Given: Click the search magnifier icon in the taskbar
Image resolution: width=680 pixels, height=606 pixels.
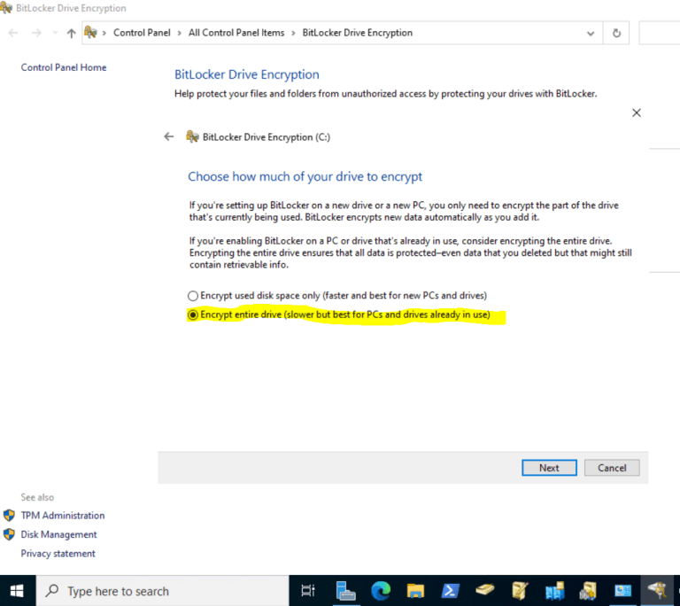Looking at the screenshot, I should point(52,590).
